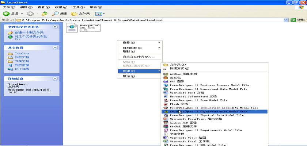307x146 pixels.
Task: Create new 文件夹 from submenu
Action: click(215, 65)
